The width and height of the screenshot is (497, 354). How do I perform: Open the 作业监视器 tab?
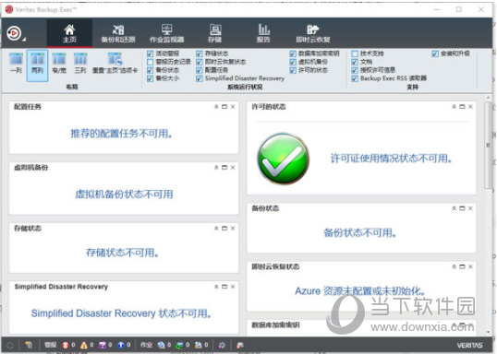tap(166, 33)
